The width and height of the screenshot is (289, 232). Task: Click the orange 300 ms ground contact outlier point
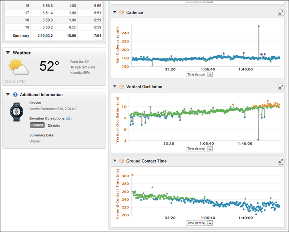pyautogui.click(x=132, y=175)
